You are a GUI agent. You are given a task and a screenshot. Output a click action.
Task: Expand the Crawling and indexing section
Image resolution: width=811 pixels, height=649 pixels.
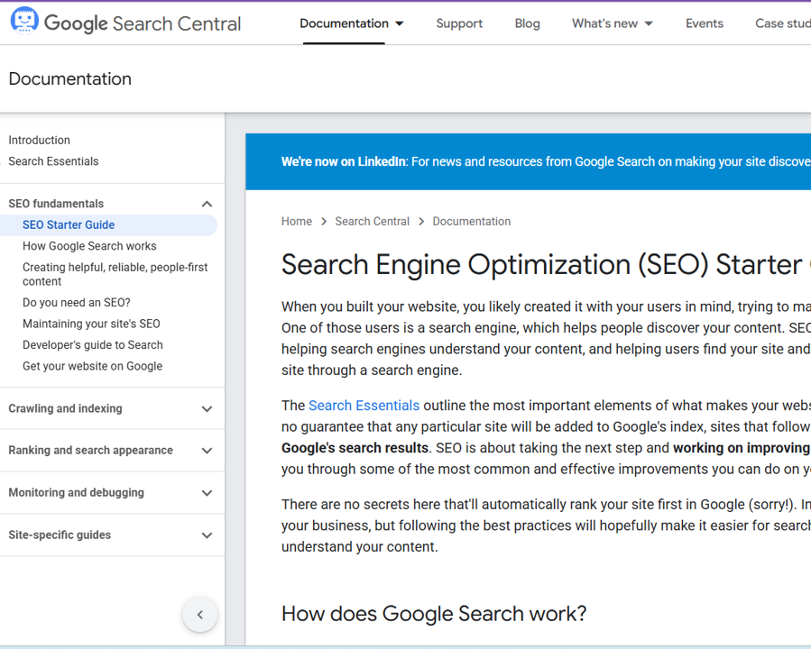click(x=207, y=408)
